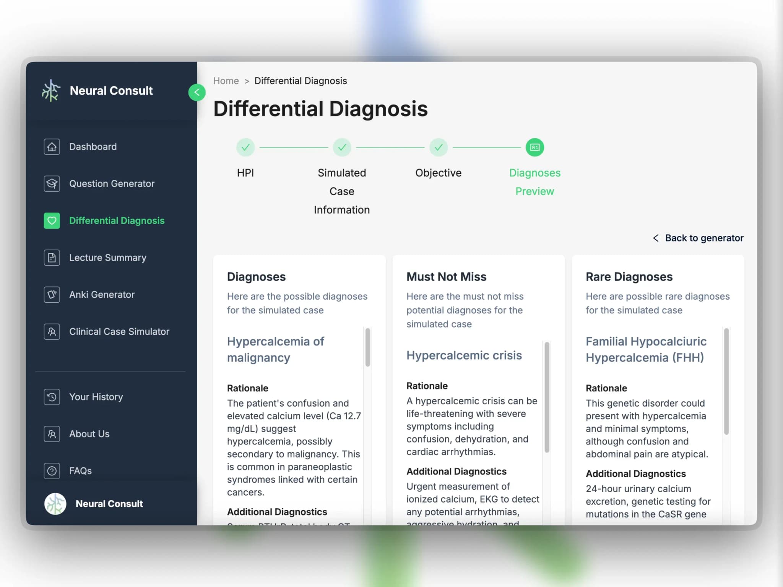
Task: Click the Simulated Case Information step
Action: (341, 147)
